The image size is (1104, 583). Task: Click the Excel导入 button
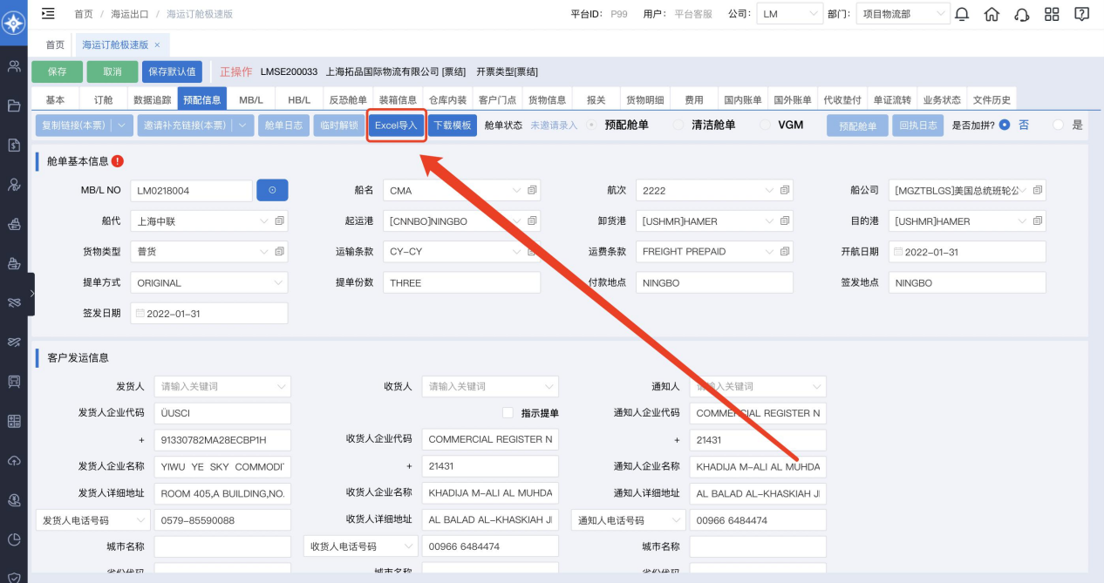396,125
